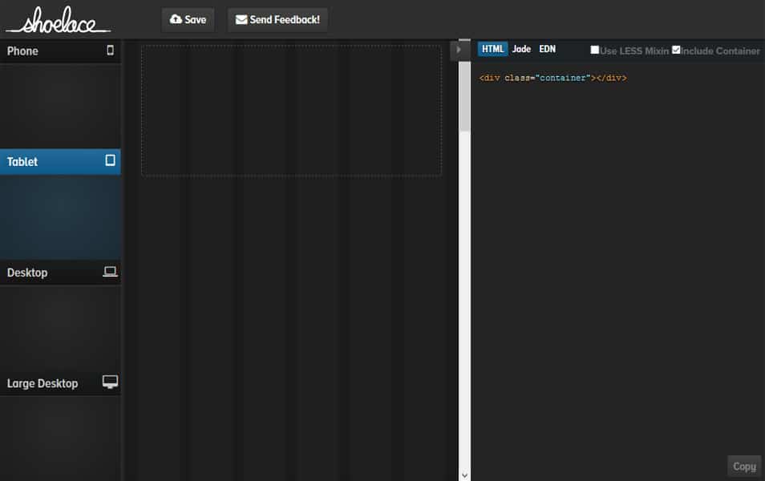Click the Large Desktop screen icon
The image size is (765, 481).
click(109, 382)
